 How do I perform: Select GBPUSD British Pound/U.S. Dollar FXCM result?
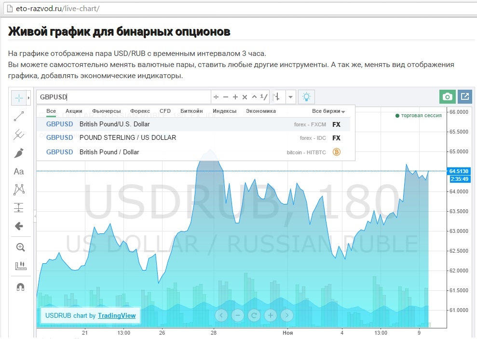coord(193,124)
